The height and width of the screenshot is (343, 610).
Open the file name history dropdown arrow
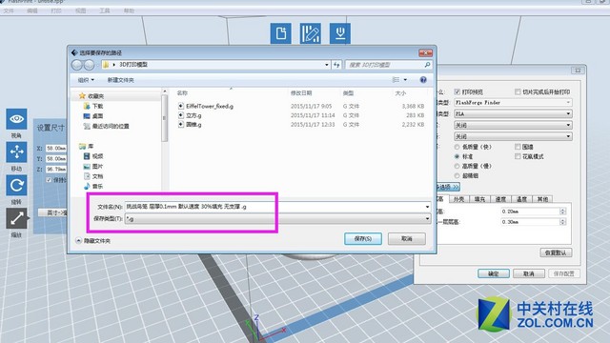click(x=427, y=207)
